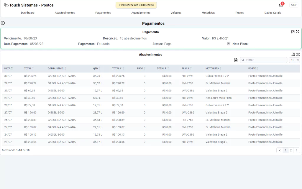Open Pagamento panel in new window icon
Screen dimensions: 302x189
pyautogui.click(x=293, y=32)
